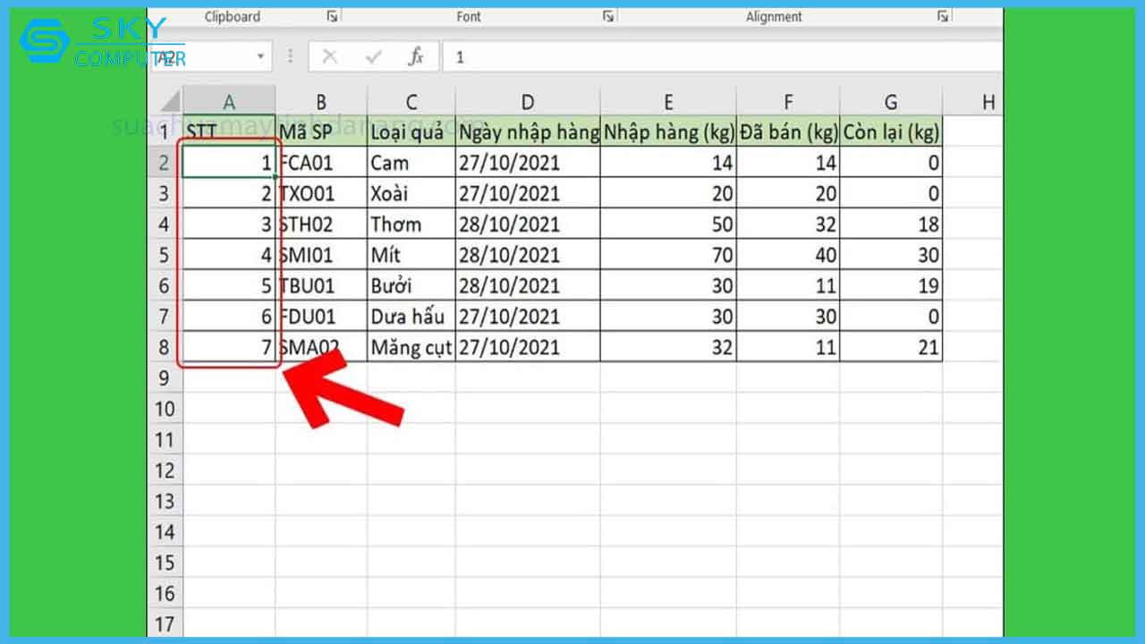
Task: Select row 9 header
Action: tap(165, 378)
